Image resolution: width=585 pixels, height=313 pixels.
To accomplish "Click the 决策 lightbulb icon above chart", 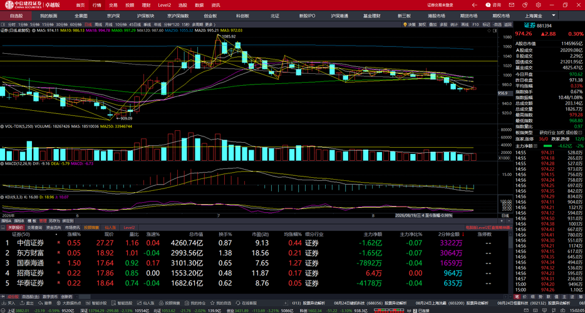I will 405,24.
